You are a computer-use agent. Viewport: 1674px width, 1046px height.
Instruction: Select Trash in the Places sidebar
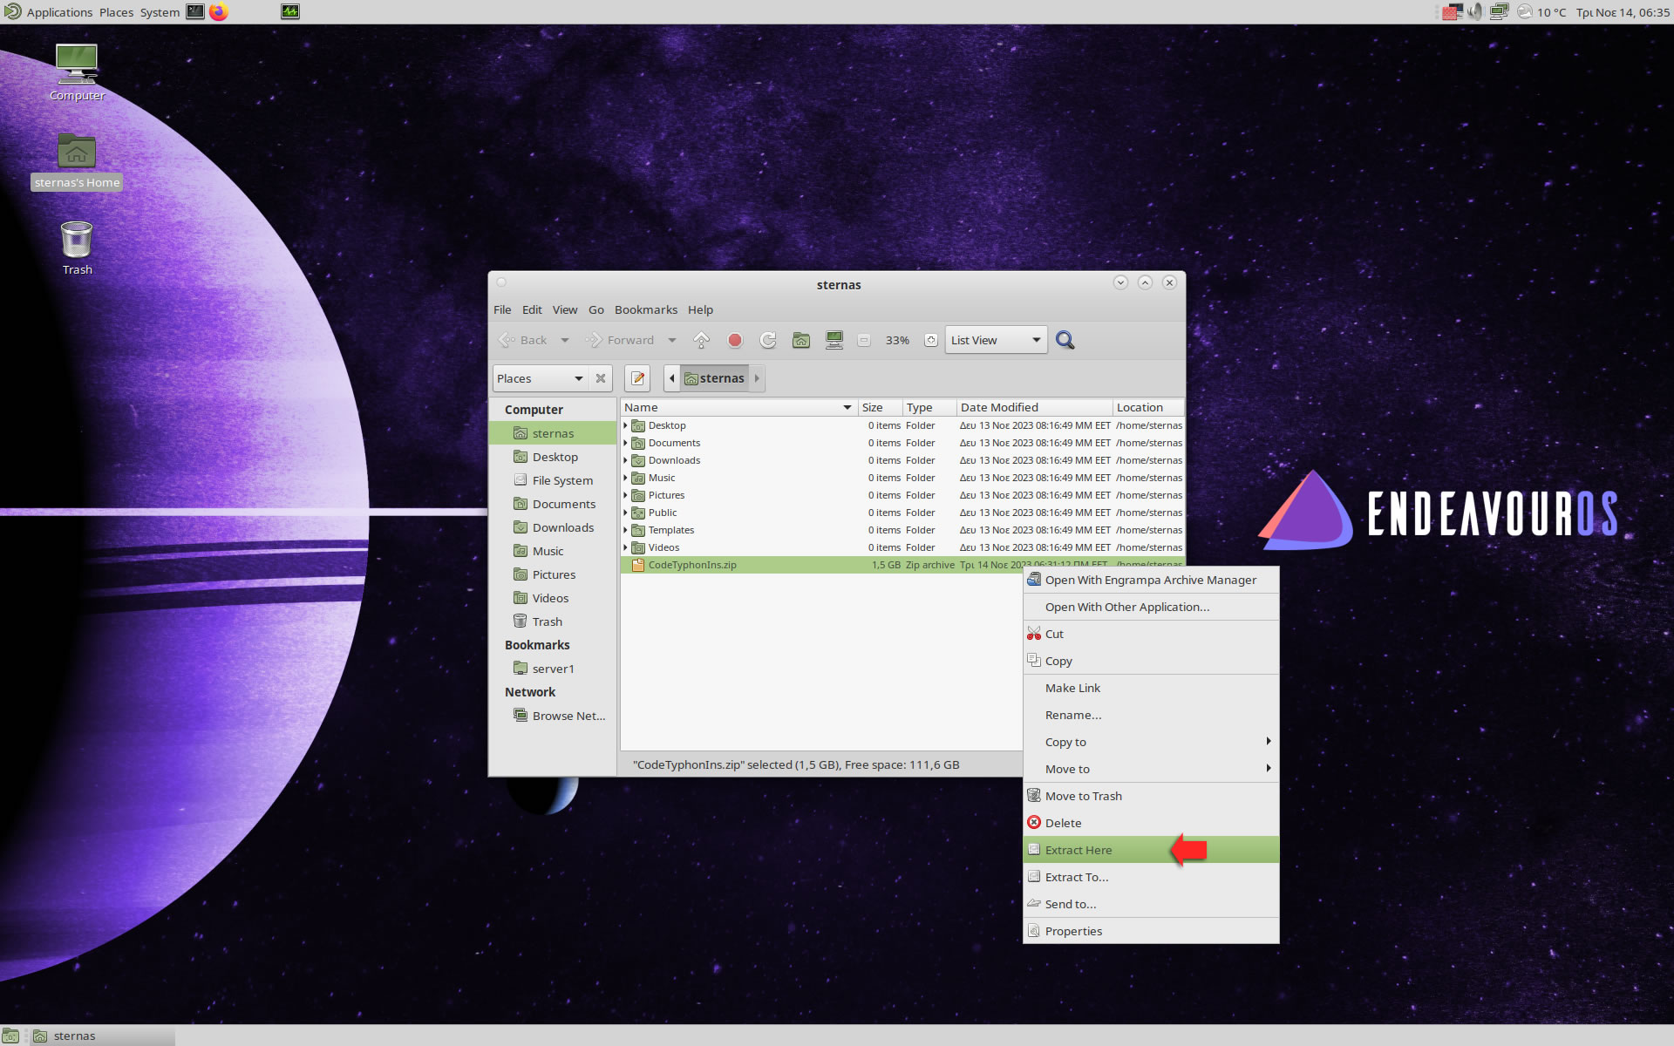pos(553,621)
